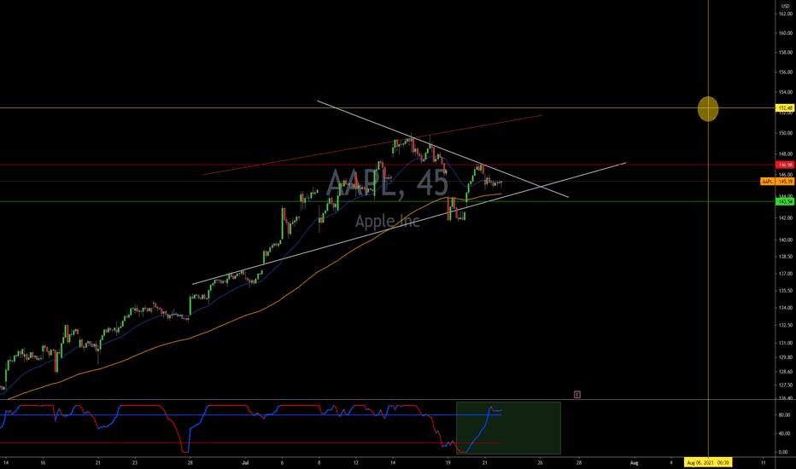Click the 131.00 price axis label
The width and height of the screenshot is (796, 469).
coord(786,344)
